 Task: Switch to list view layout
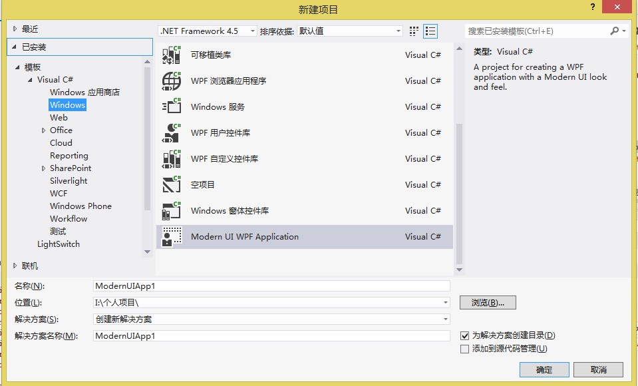pos(430,31)
